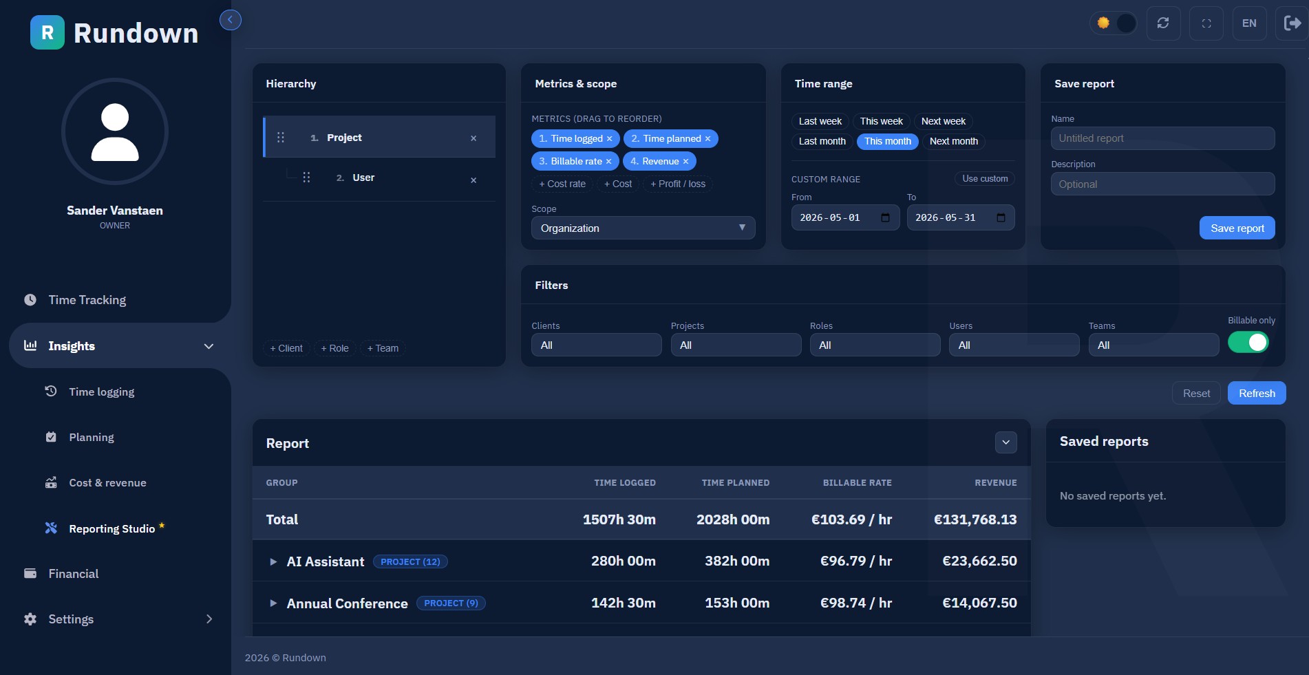This screenshot has width=1309, height=675.
Task: Remove the Billable rate metric chip
Action: (x=608, y=162)
